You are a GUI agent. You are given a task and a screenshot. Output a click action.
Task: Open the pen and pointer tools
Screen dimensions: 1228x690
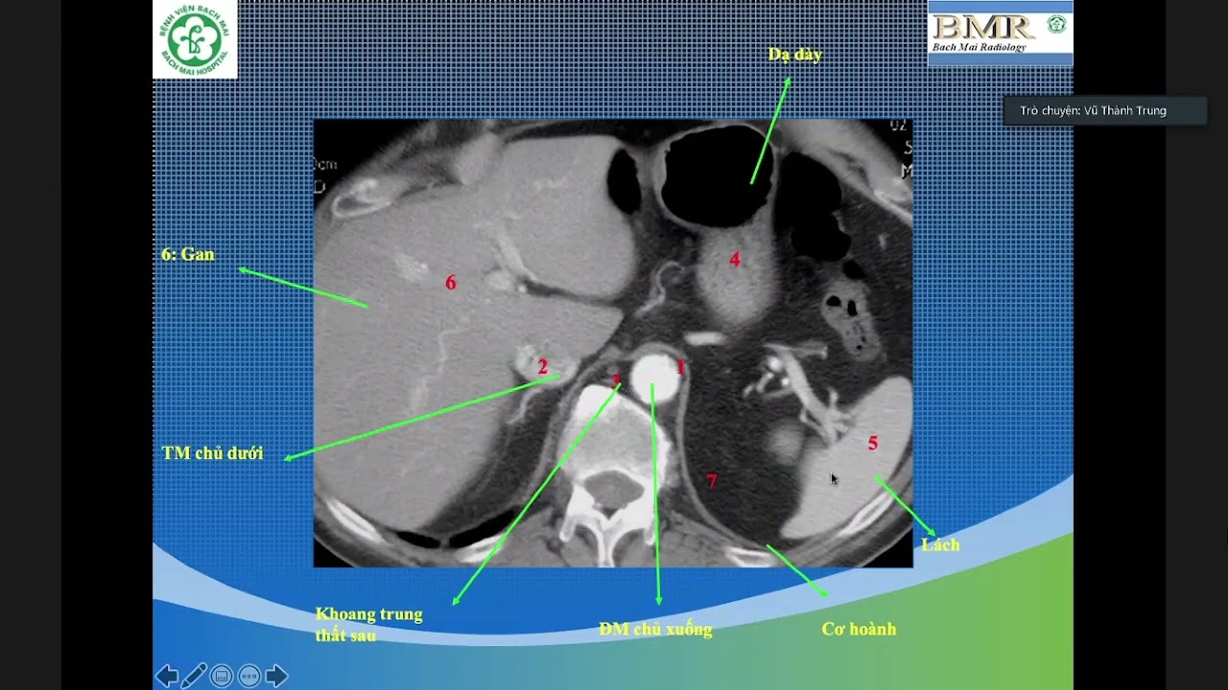[194, 676]
